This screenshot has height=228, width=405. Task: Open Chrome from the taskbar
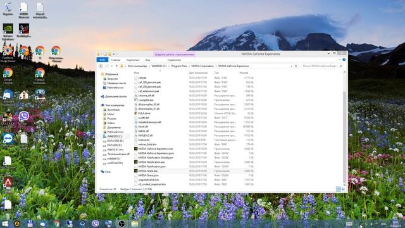click(x=56, y=224)
